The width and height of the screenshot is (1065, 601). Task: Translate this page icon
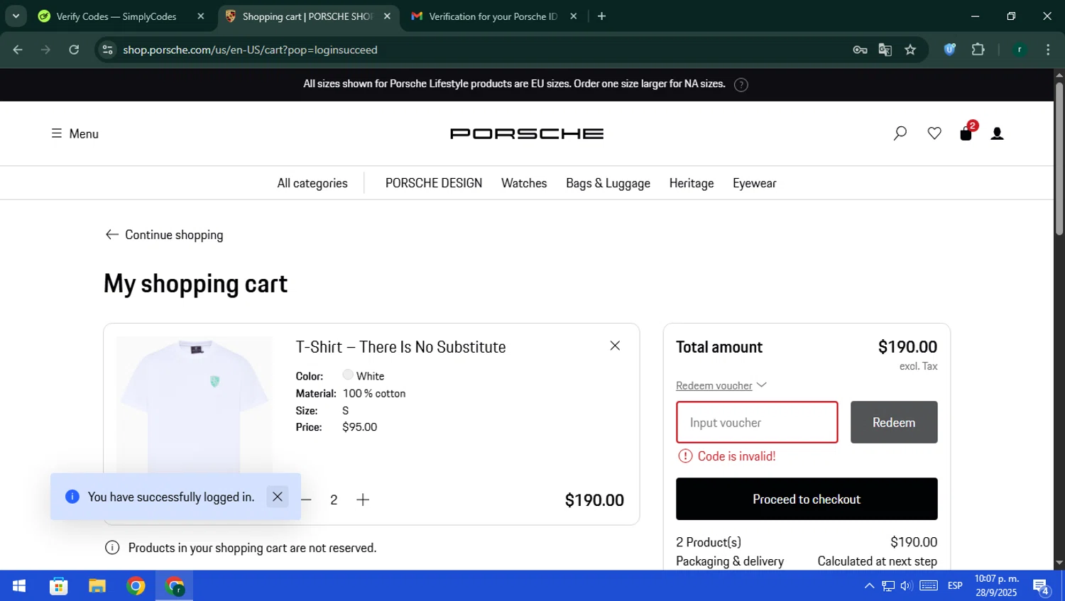click(885, 50)
